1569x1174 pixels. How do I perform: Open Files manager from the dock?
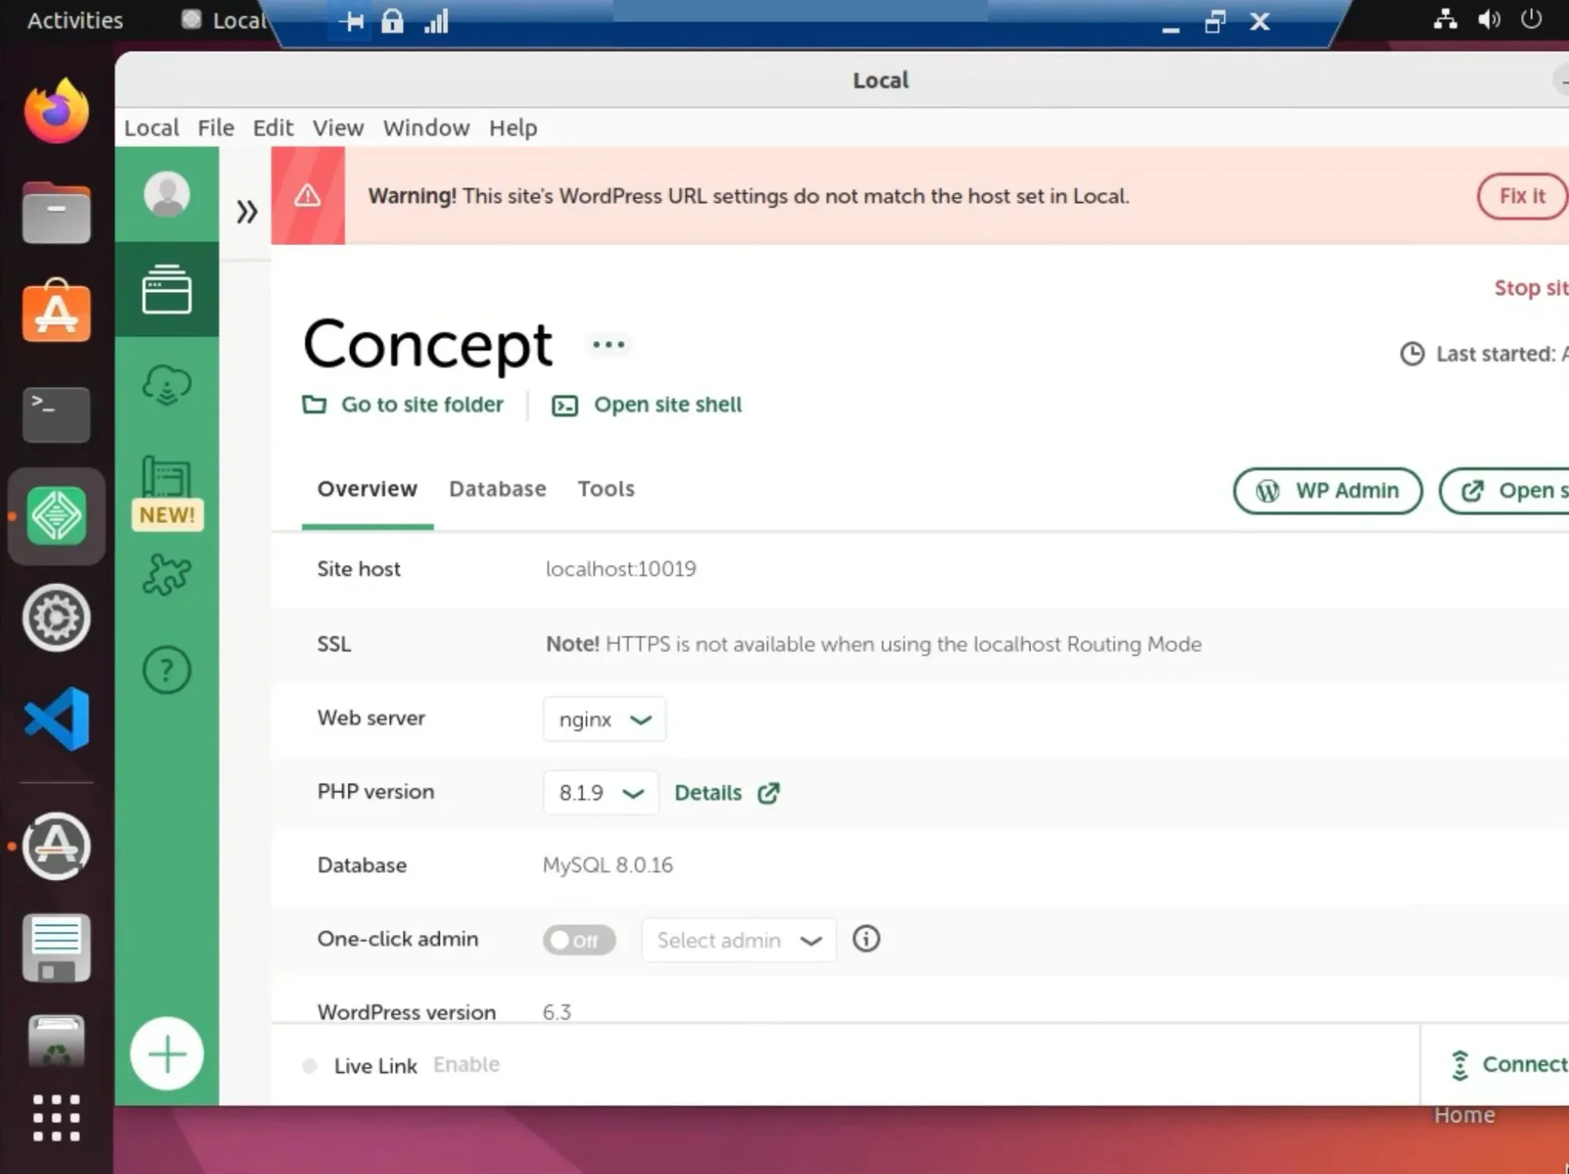coord(56,212)
